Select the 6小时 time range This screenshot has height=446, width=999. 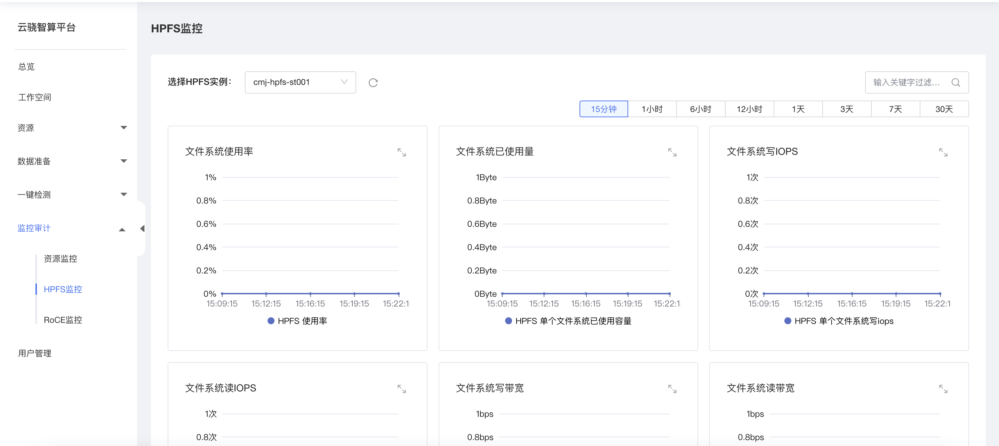(x=701, y=109)
